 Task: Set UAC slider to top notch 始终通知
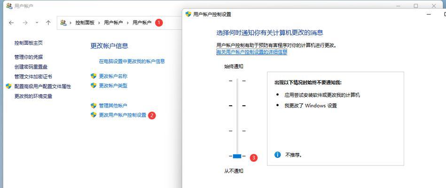(237, 81)
